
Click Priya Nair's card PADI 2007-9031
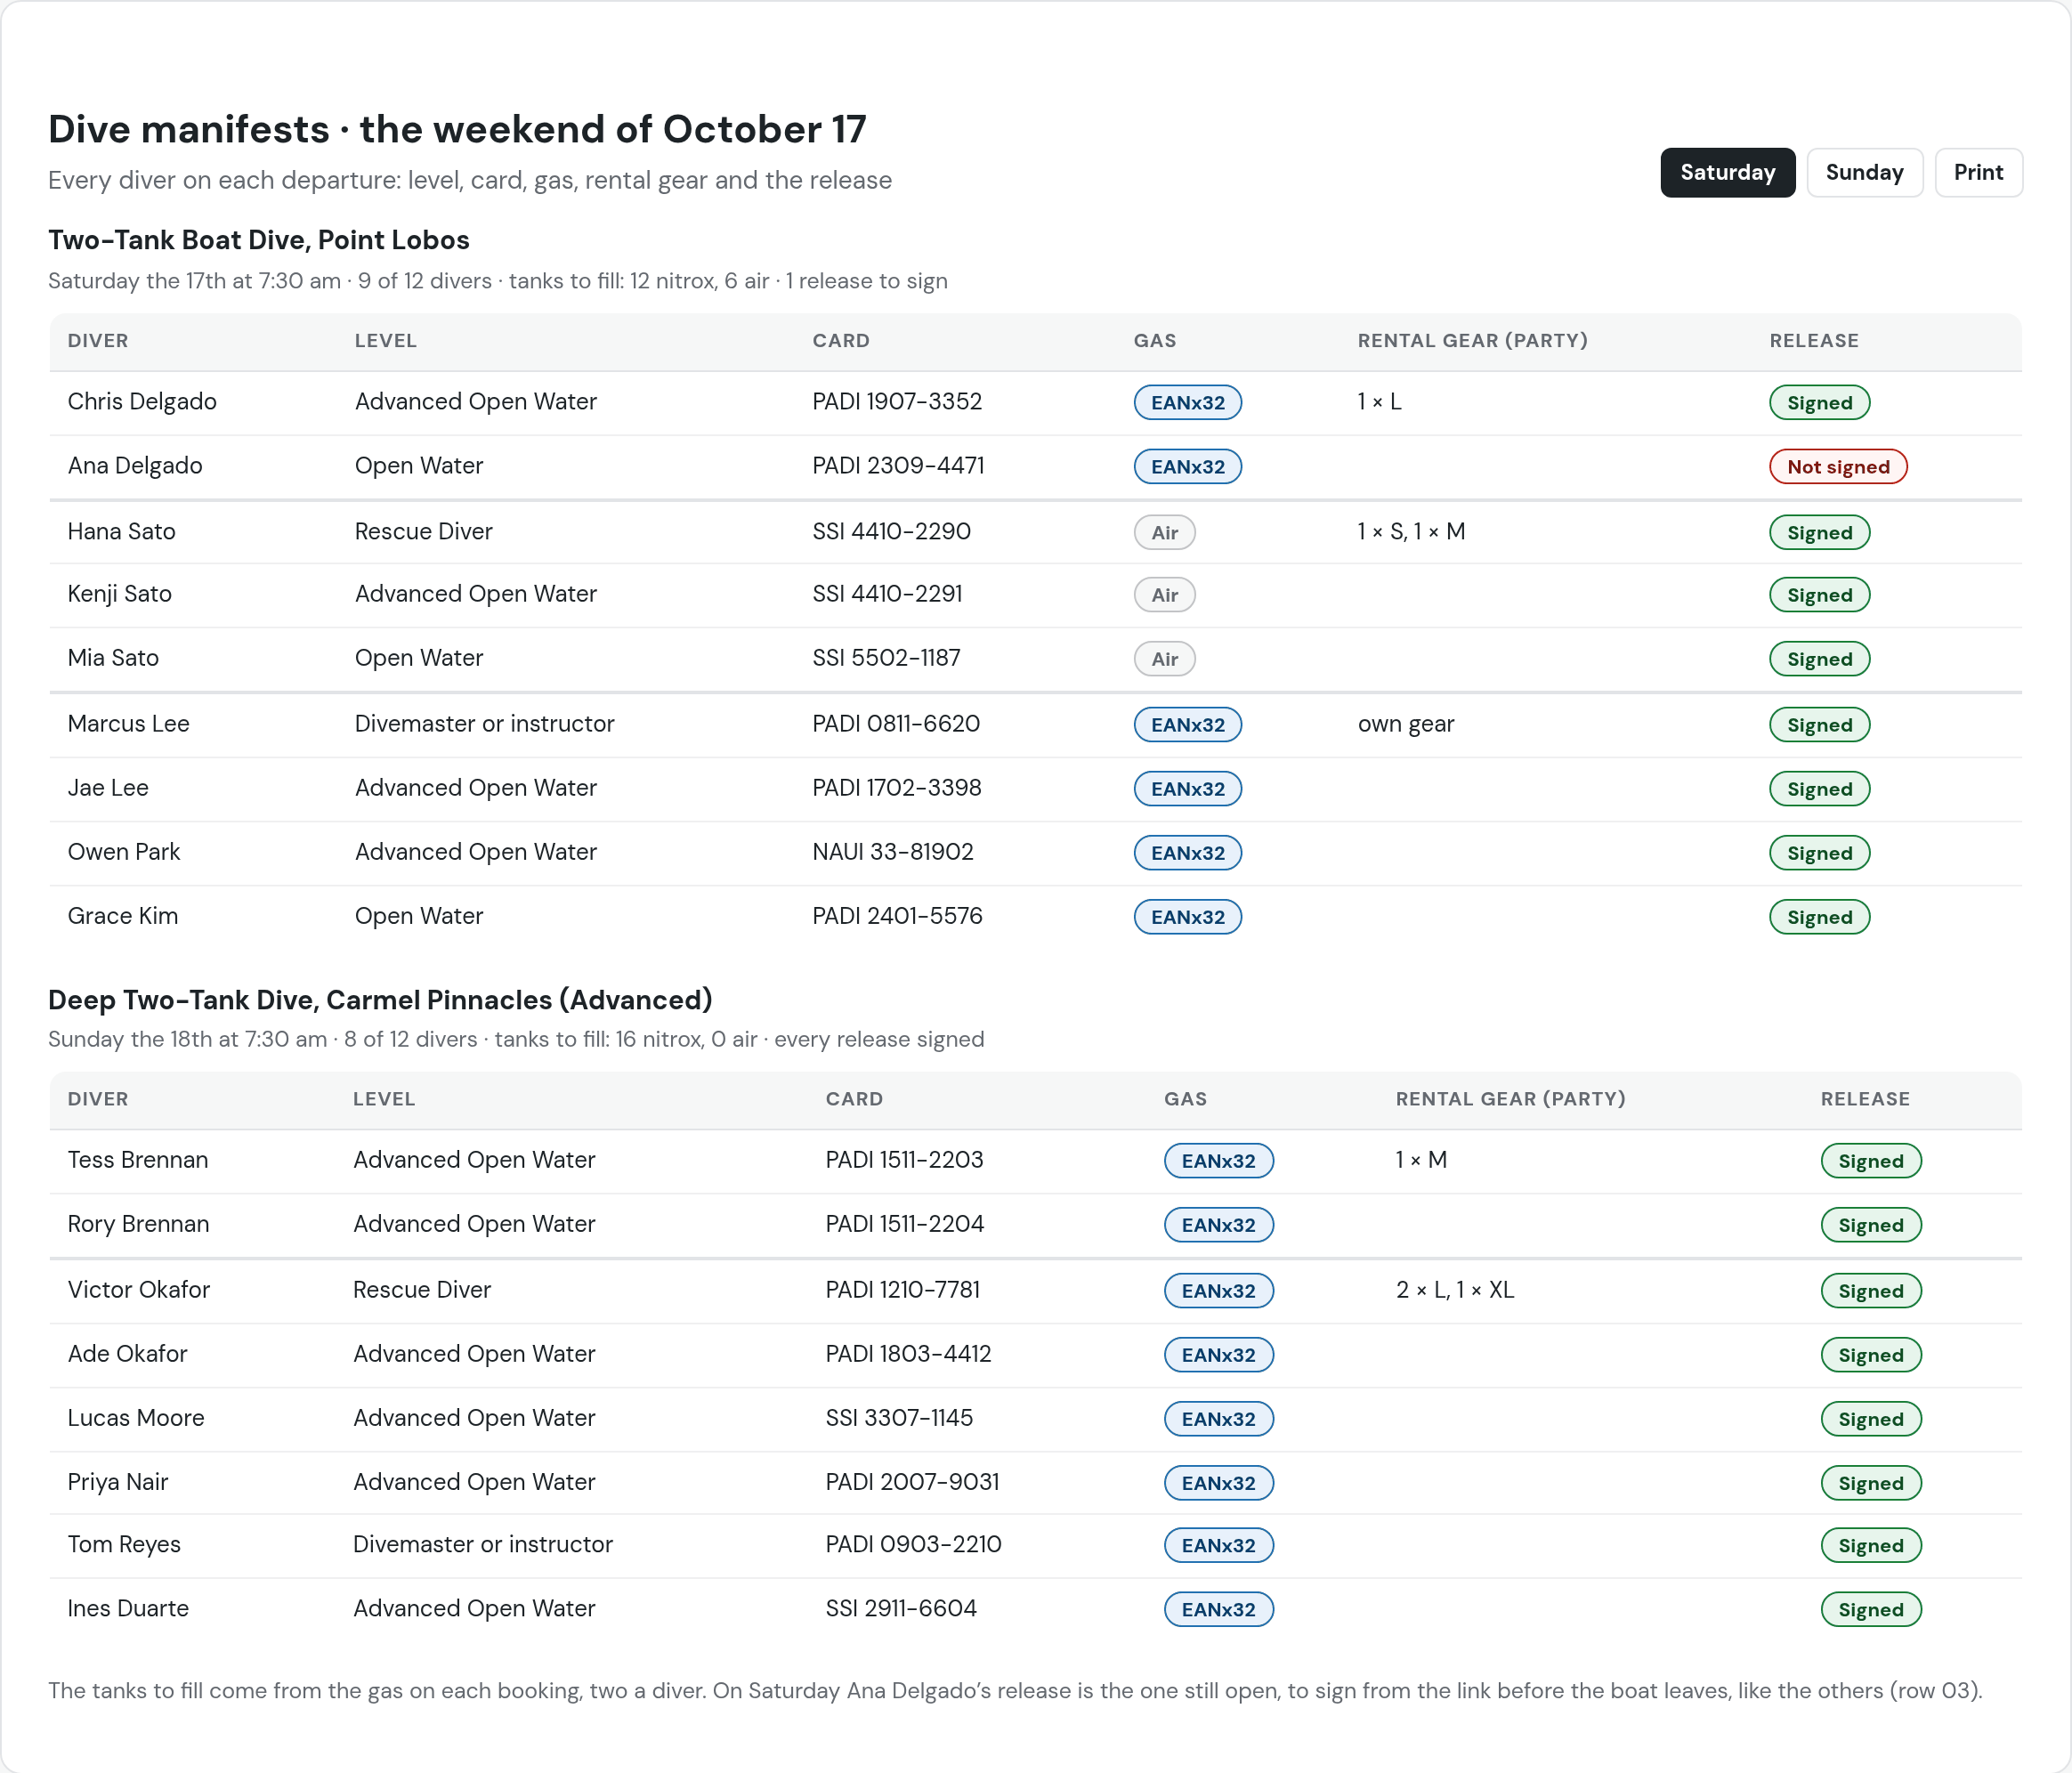pyautogui.click(x=912, y=1482)
